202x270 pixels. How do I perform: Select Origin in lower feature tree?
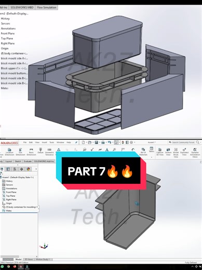coord(7,203)
